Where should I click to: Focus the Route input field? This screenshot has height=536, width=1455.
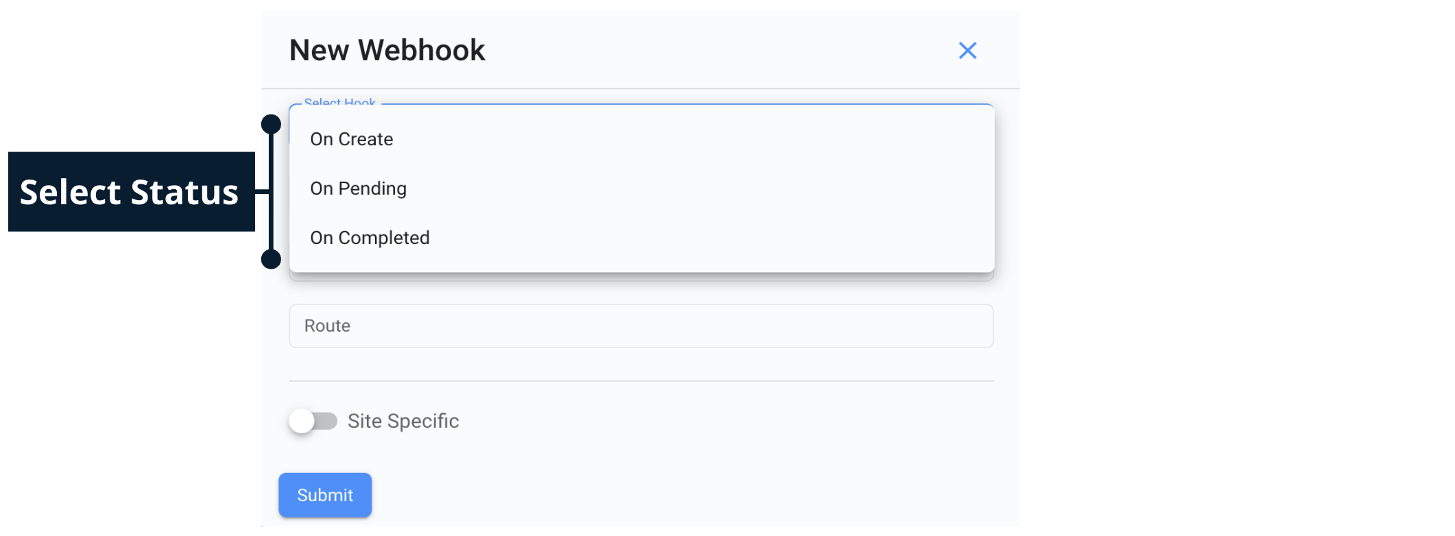pyautogui.click(x=640, y=326)
